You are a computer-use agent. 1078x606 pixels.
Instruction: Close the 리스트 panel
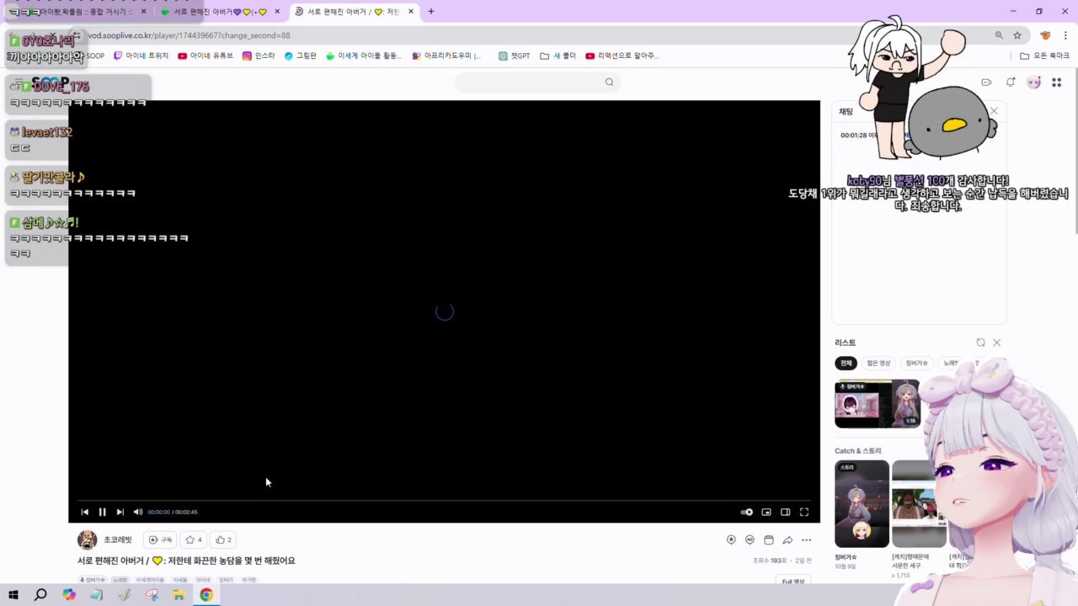click(996, 343)
